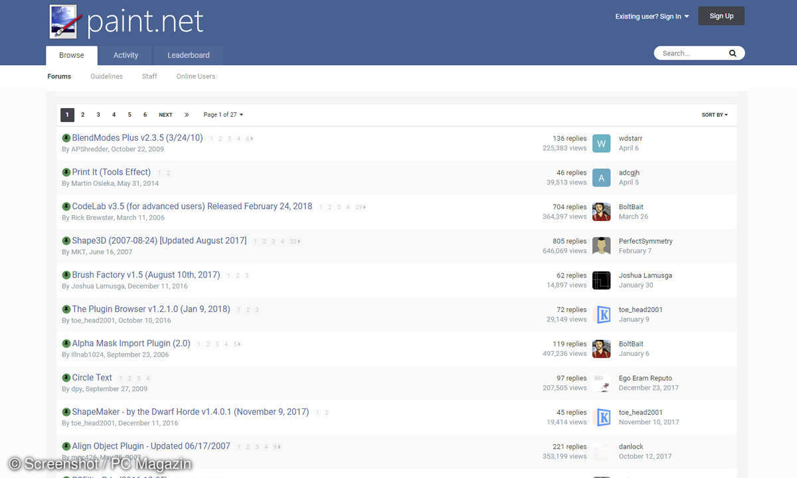Click pinned icon beside BlendModes Plus
This screenshot has height=478, width=797.
click(x=66, y=138)
